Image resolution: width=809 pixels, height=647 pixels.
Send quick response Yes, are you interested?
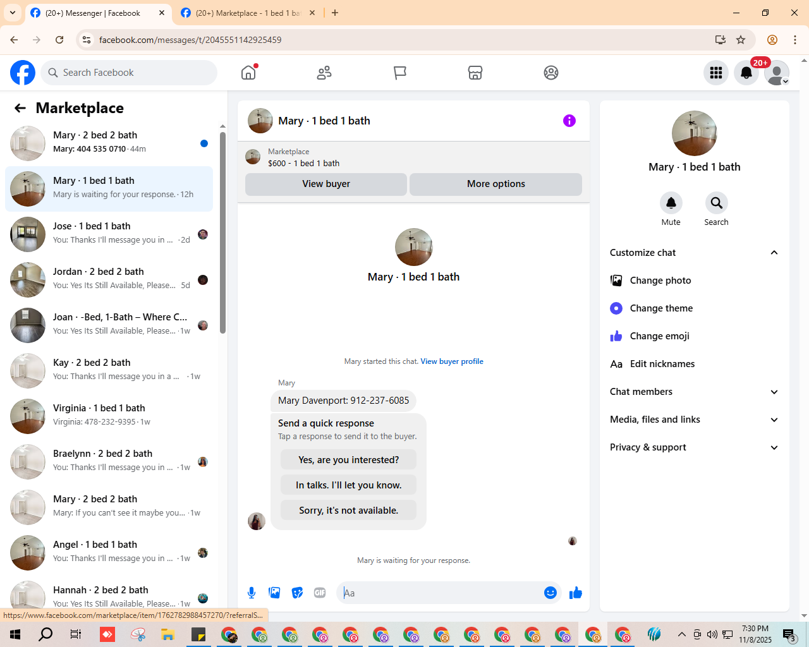pyautogui.click(x=349, y=460)
